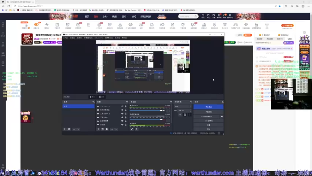Pop out the Scenes dock panel
Image resolution: width=312 pixels, height=176 pixels.
click(x=94, y=102)
